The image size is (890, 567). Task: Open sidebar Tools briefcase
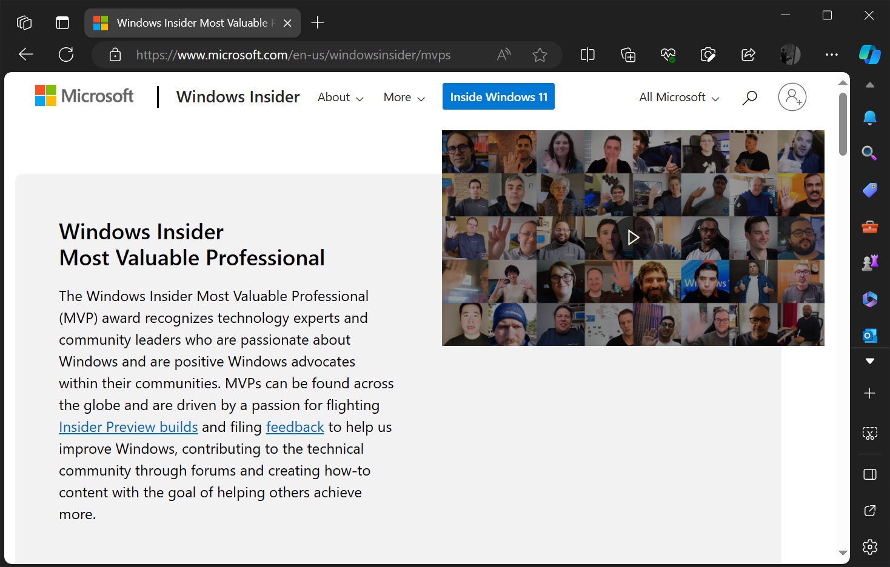(870, 227)
